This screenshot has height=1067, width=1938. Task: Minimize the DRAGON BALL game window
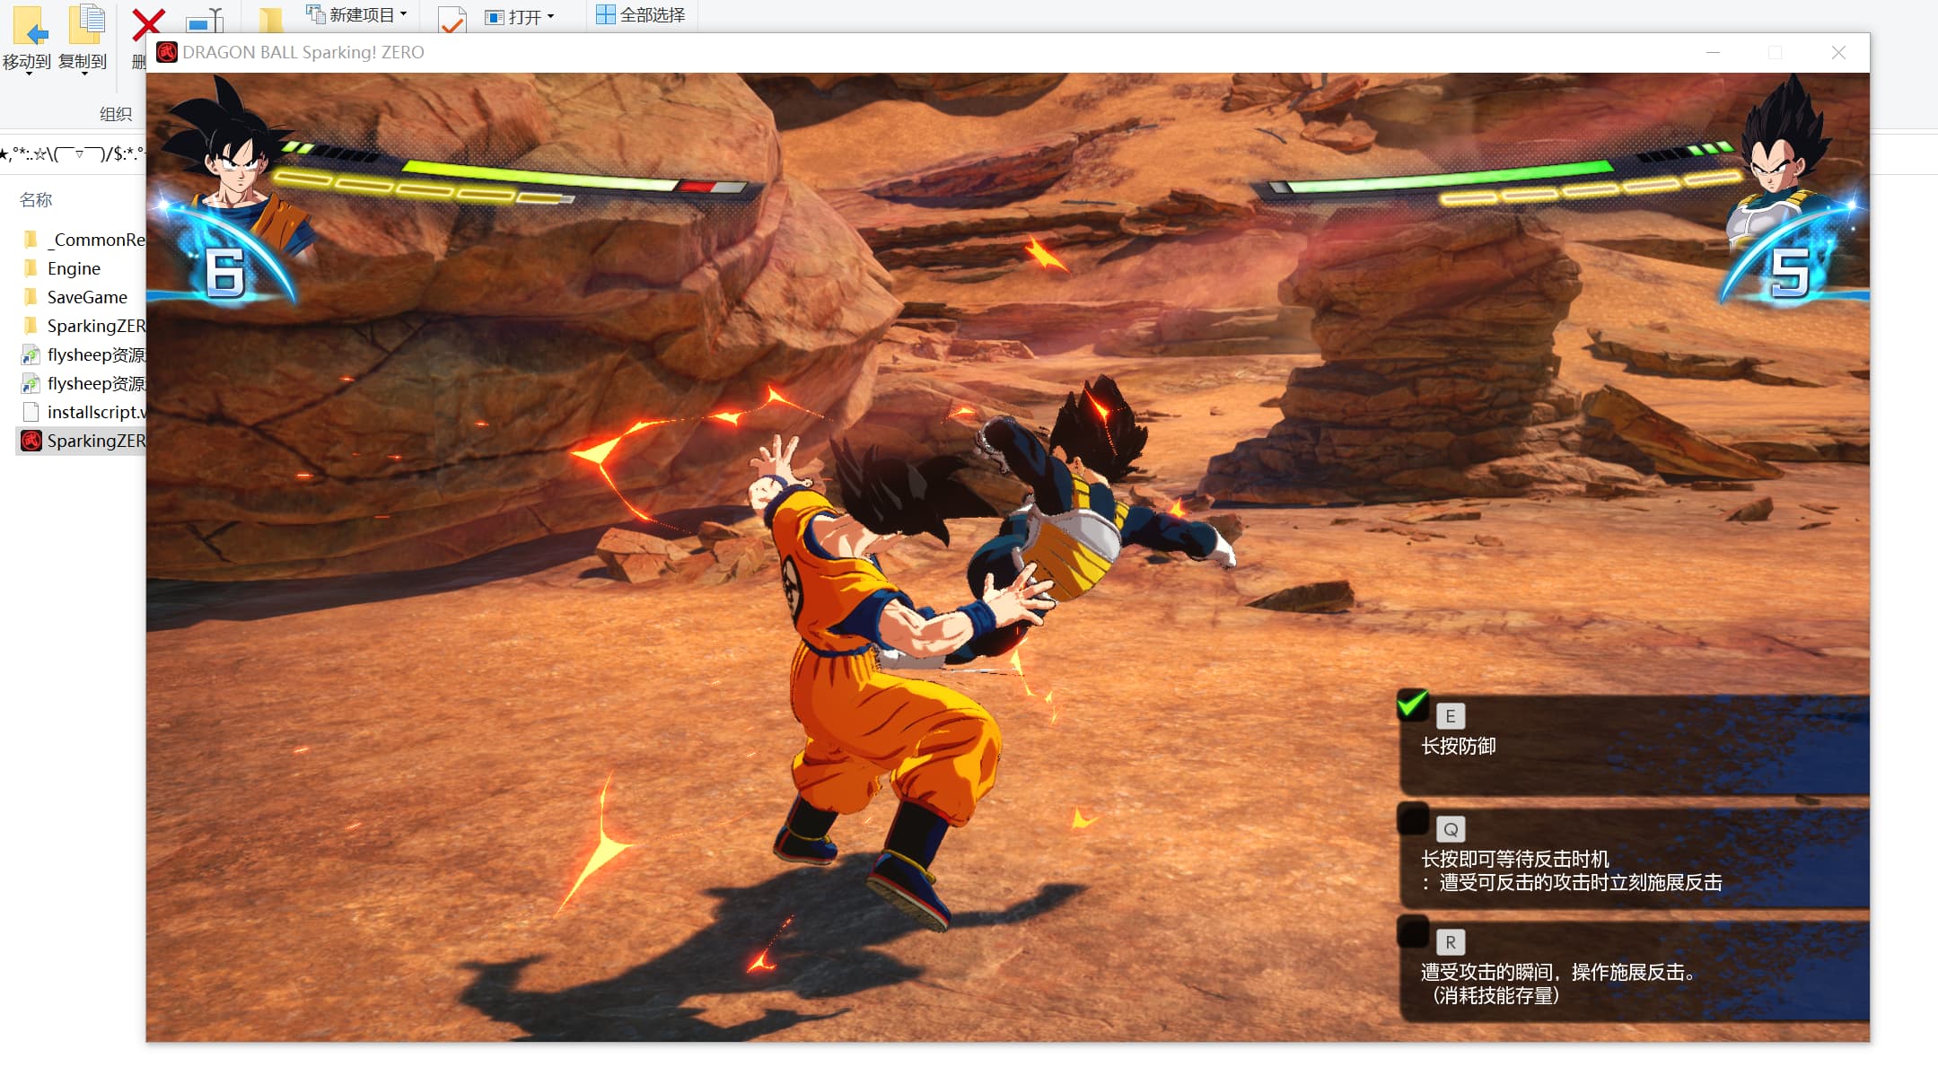pyautogui.click(x=1713, y=52)
